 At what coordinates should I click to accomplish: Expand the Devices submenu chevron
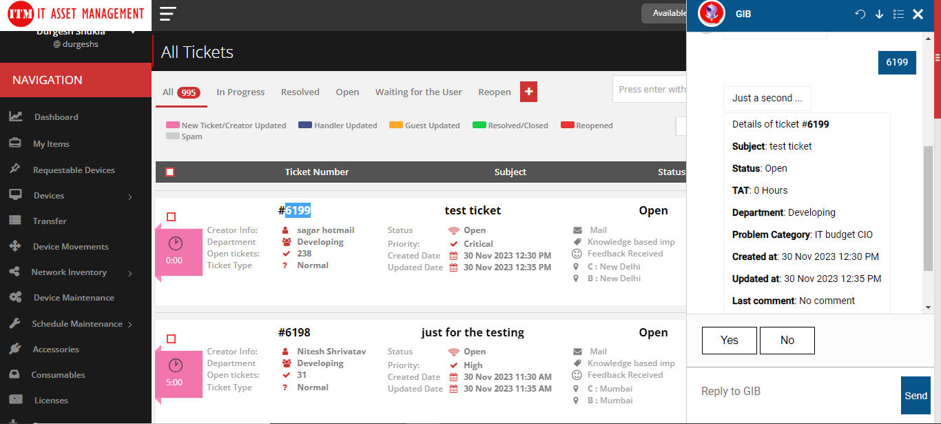pyautogui.click(x=130, y=197)
